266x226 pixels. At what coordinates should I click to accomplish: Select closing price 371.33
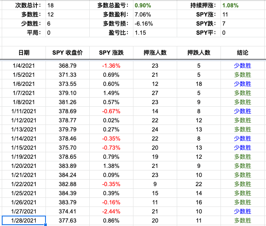(68, 75)
